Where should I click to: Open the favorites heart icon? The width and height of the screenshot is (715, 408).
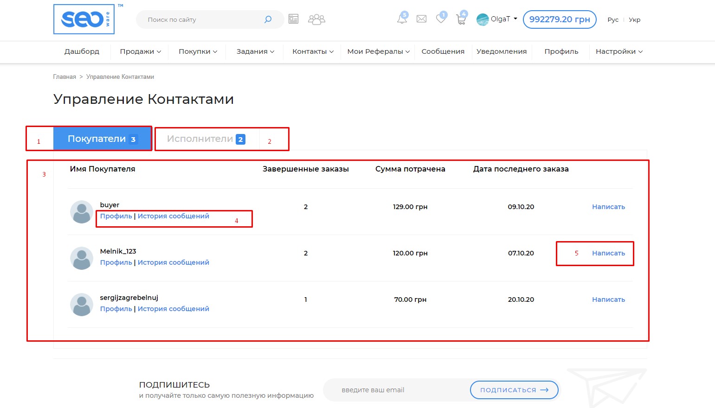coord(441,19)
